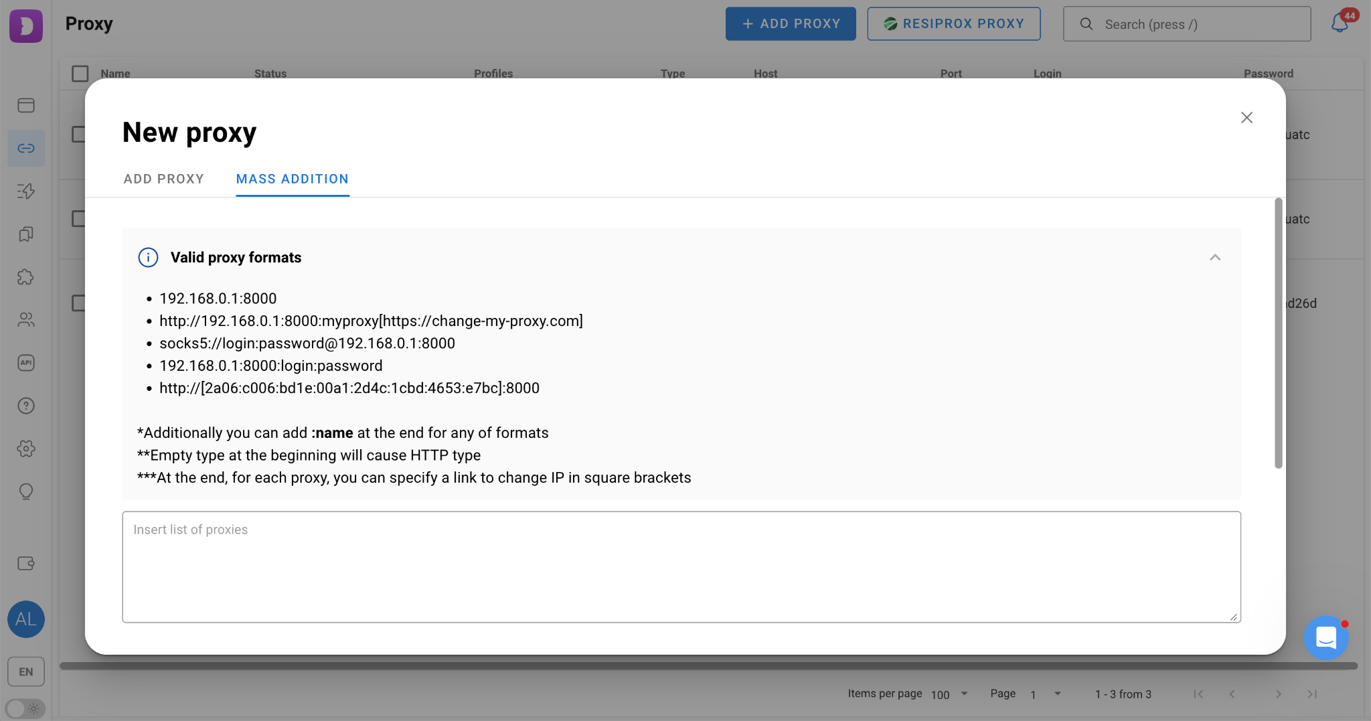Open the Automation scripts sidebar icon
The width and height of the screenshot is (1371, 721).
coord(26,191)
